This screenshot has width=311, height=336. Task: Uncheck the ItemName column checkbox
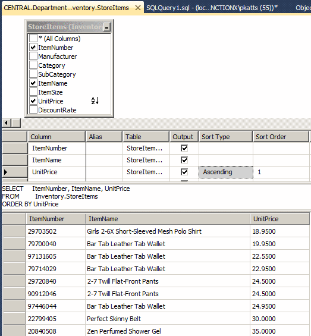33,83
